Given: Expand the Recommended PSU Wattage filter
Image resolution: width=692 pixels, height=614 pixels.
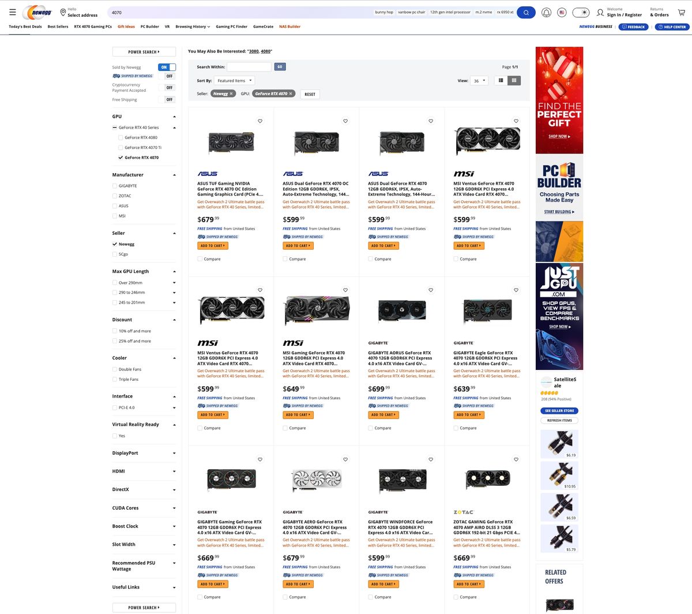Looking at the screenshot, I should click(x=144, y=566).
